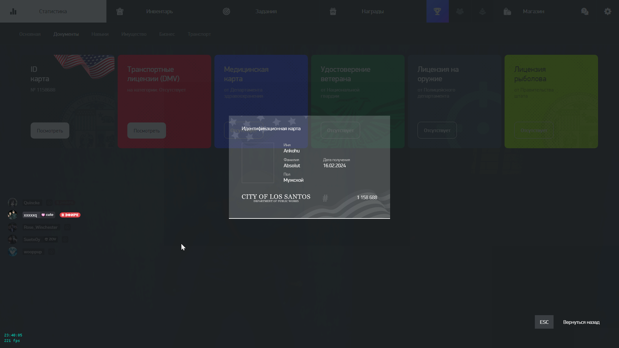619x348 pixels.
Task: Select the Транспорт sub-tab
Action: pos(199,34)
